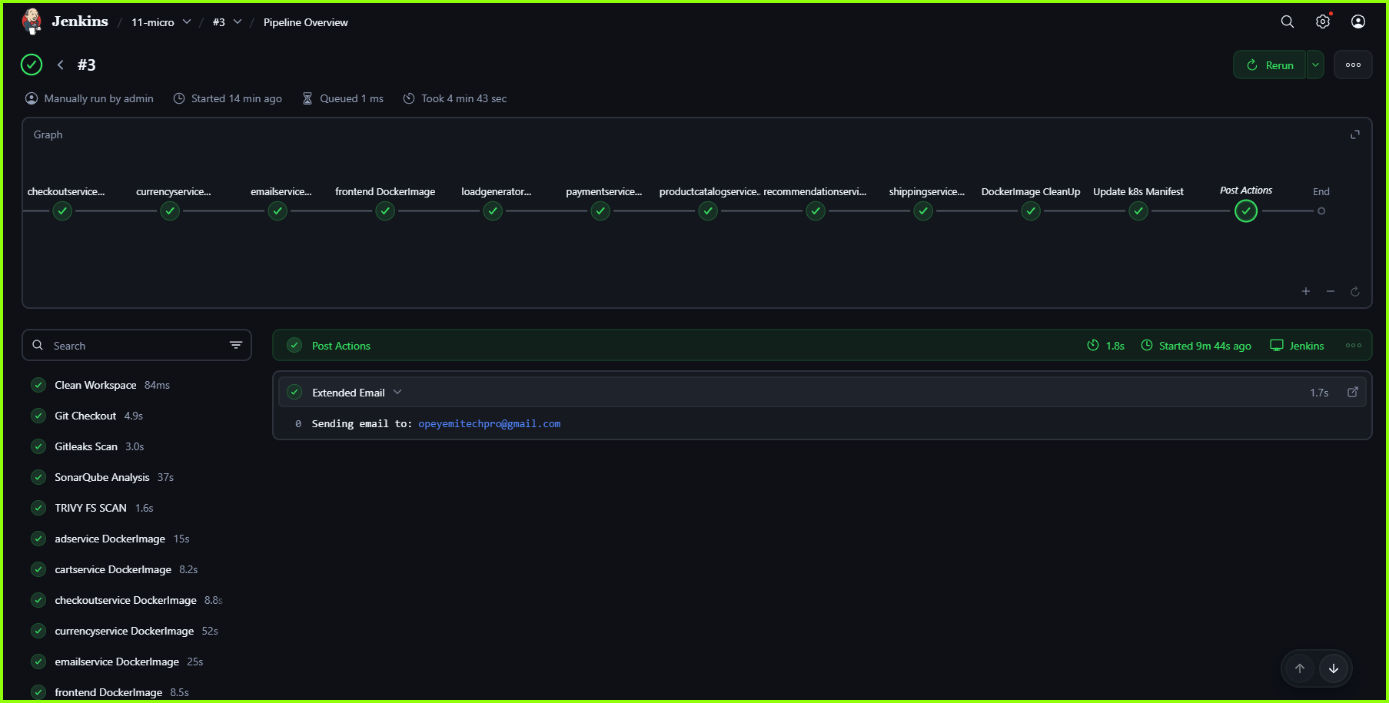Click the stage search input field
Screen dimensions: 1389x703
tap(123, 345)
